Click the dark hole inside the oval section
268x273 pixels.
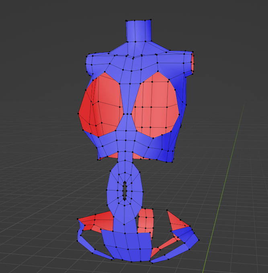pyautogui.click(x=125, y=190)
